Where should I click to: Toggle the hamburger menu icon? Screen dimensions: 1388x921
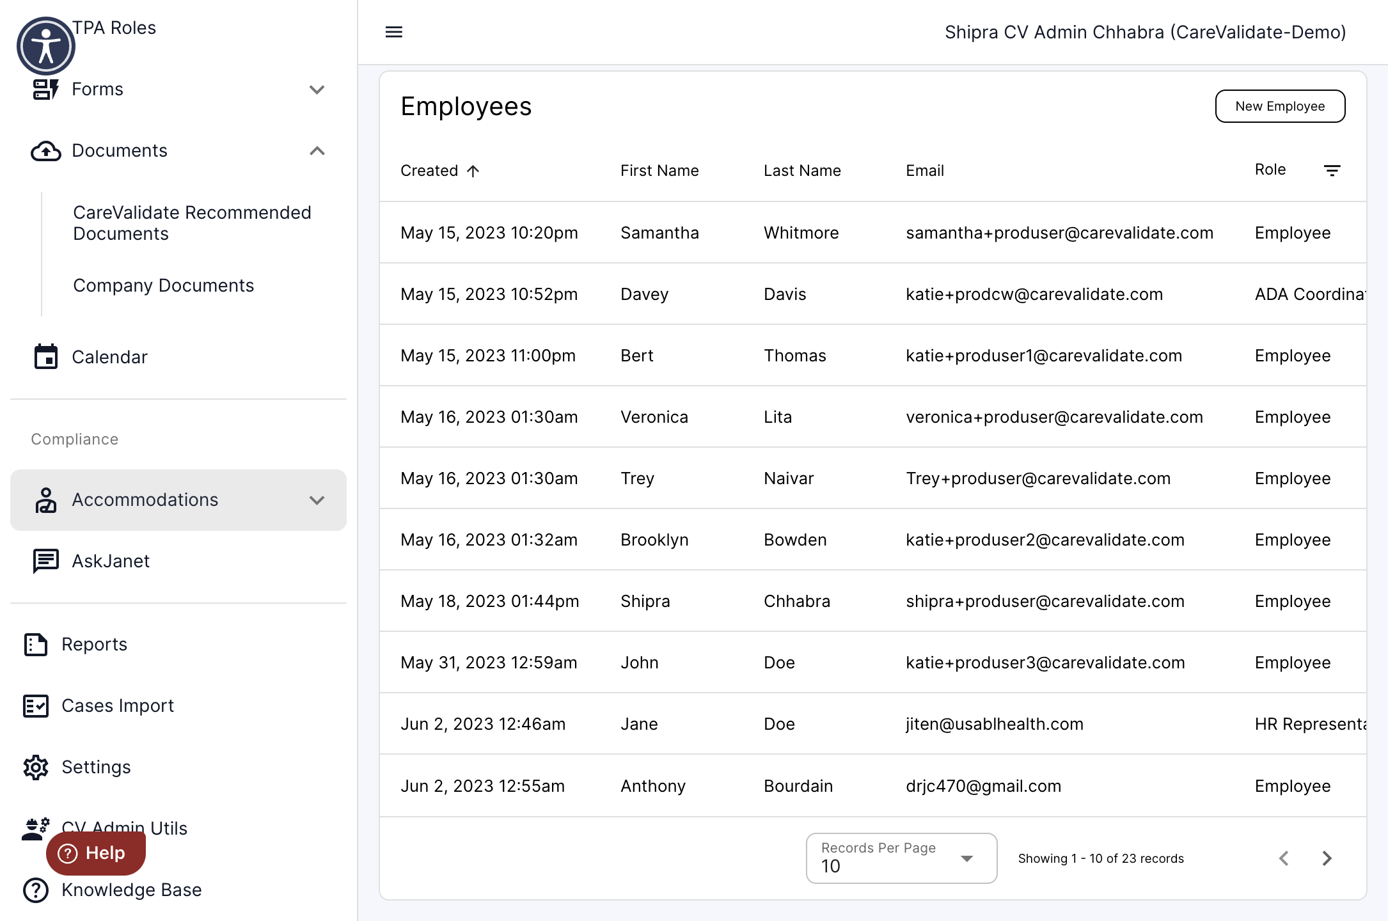394,32
